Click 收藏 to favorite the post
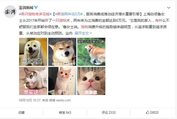 pyautogui.click(x=22, y=113)
